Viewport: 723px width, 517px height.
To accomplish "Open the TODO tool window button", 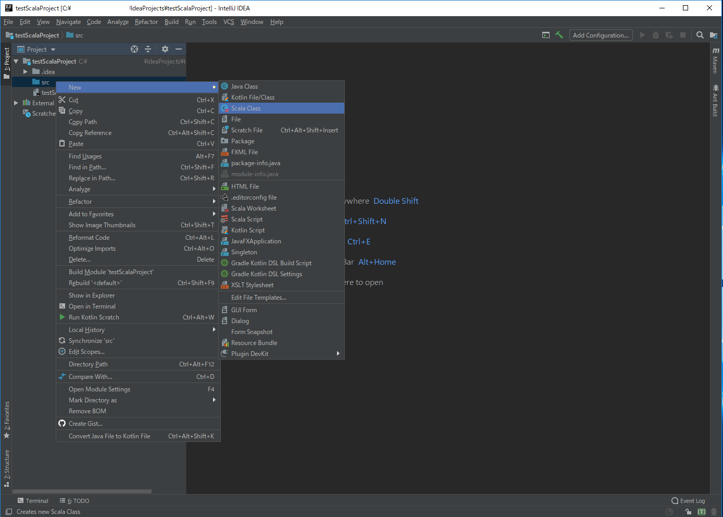I will point(74,501).
